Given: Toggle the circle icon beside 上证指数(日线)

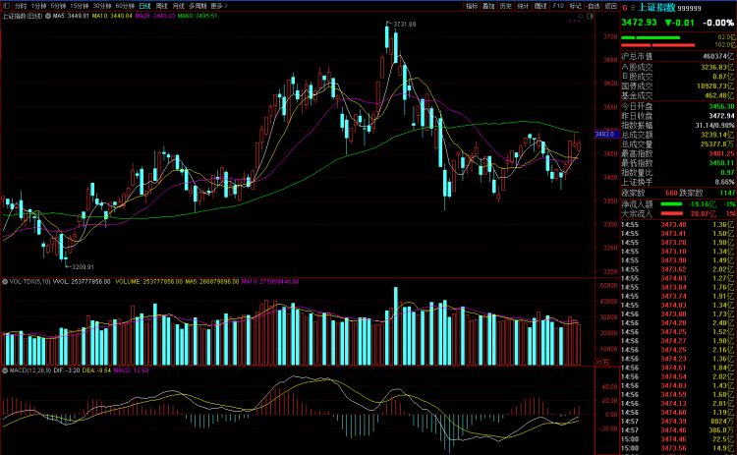Looking at the screenshot, I should (x=46, y=17).
